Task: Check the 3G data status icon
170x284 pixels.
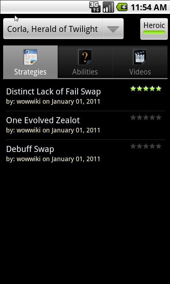Action: (x=95, y=7)
